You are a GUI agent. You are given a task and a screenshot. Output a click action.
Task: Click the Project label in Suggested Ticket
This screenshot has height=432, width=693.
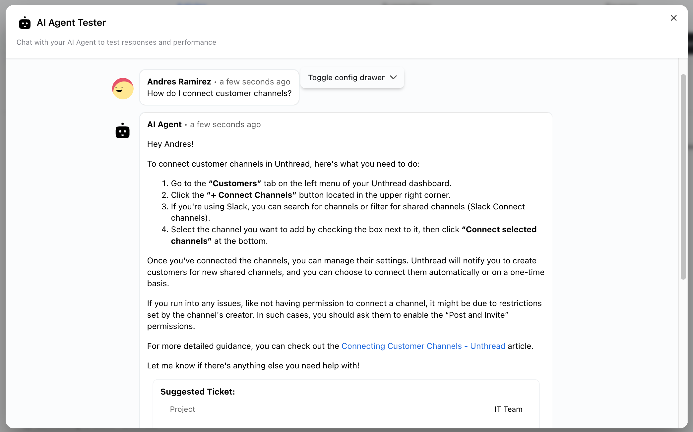(x=182, y=409)
